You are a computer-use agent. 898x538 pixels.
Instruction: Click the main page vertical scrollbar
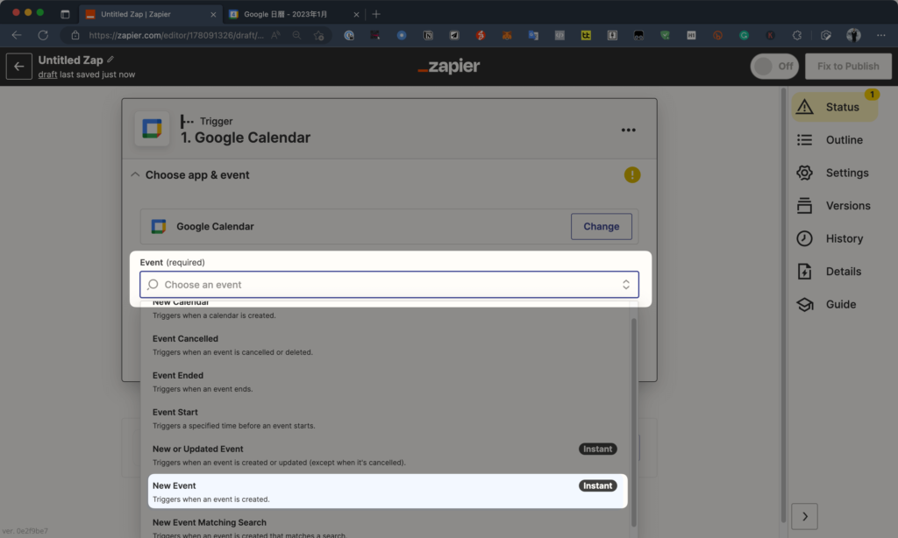pyautogui.click(x=783, y=304)
